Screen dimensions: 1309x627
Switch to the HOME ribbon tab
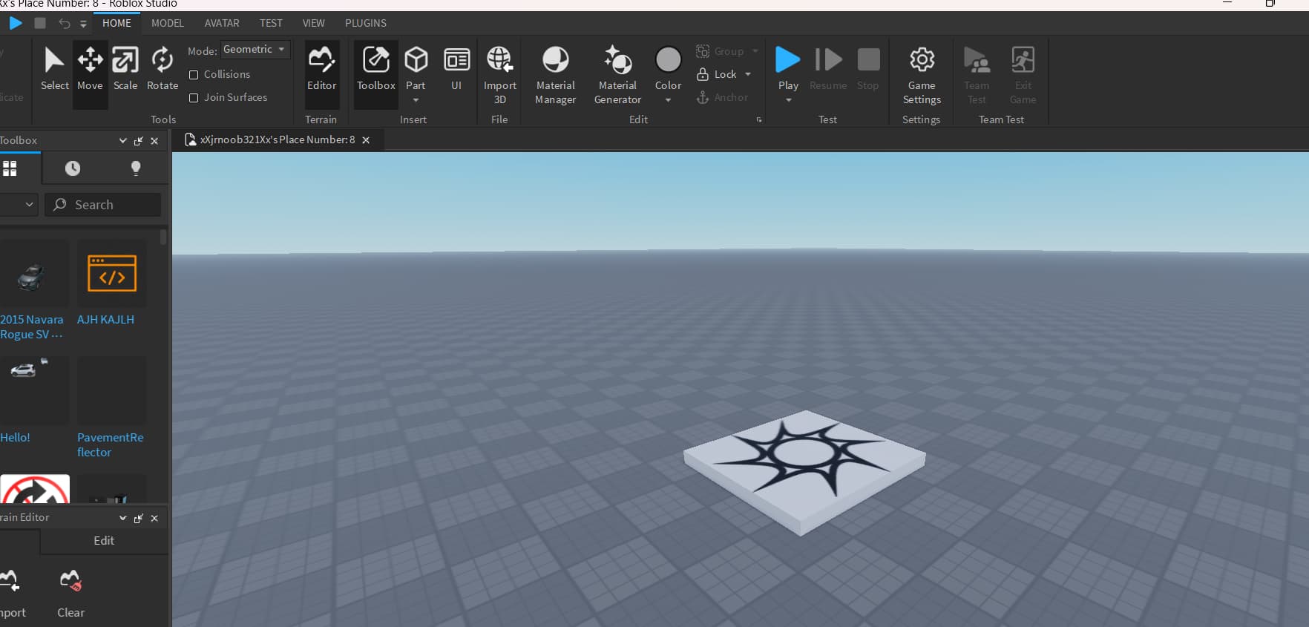(x=117, y=23)
